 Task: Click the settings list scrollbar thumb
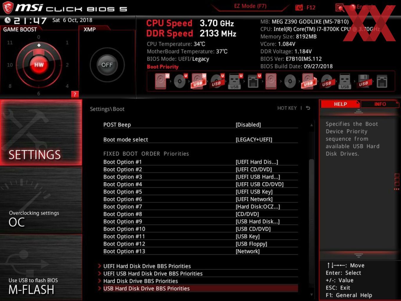pyautogui.click(x=311, y=221)
